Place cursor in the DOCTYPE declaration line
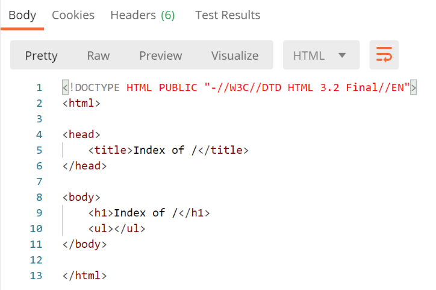 [x=239, y=88]
